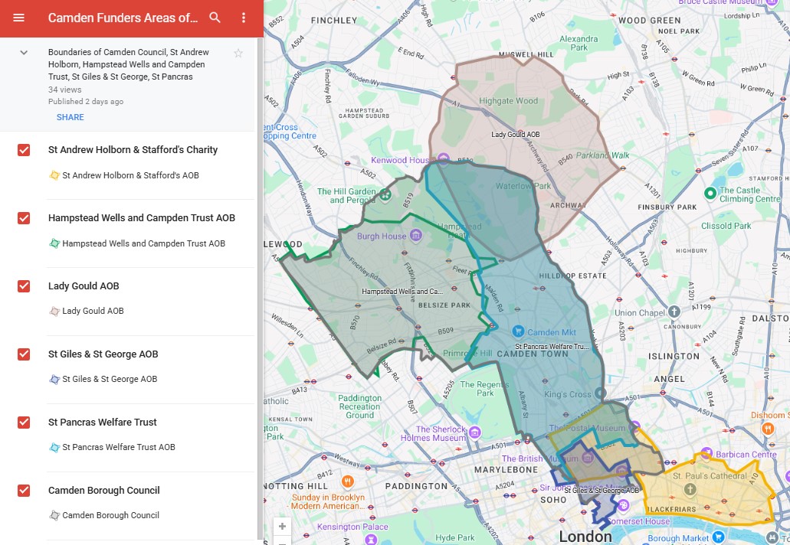
Task: Click the SHARE link
Action: 70,117
